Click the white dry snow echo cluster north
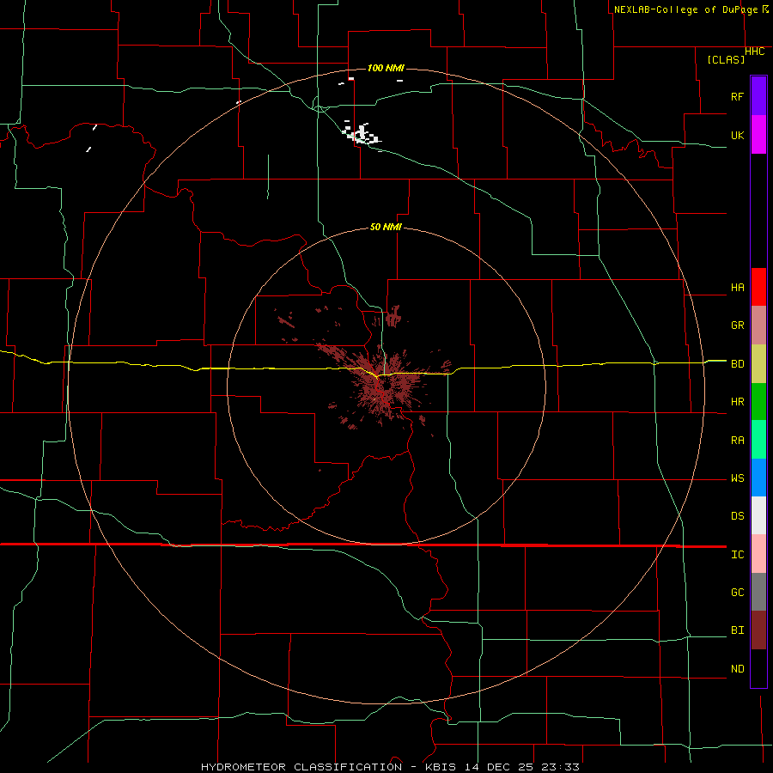 (x=362, y=134)
